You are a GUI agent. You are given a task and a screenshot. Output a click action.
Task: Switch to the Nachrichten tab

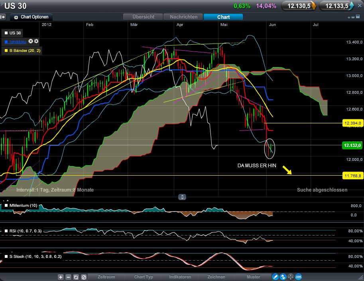point(183,17)
